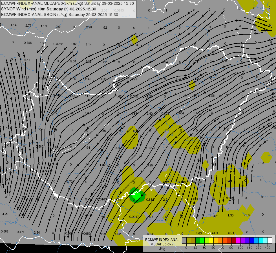The image size is (276, 253).
Task: Select the legend tick label 160
Action: pyautogui.click(x=249, y=248)
